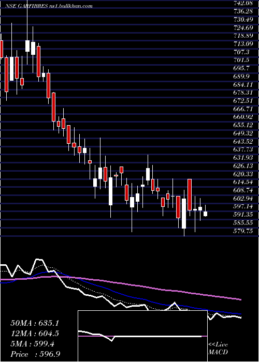Click the 5MA : 599.4 value
Screen dimensions: 259x362
[x=32, y=344]
